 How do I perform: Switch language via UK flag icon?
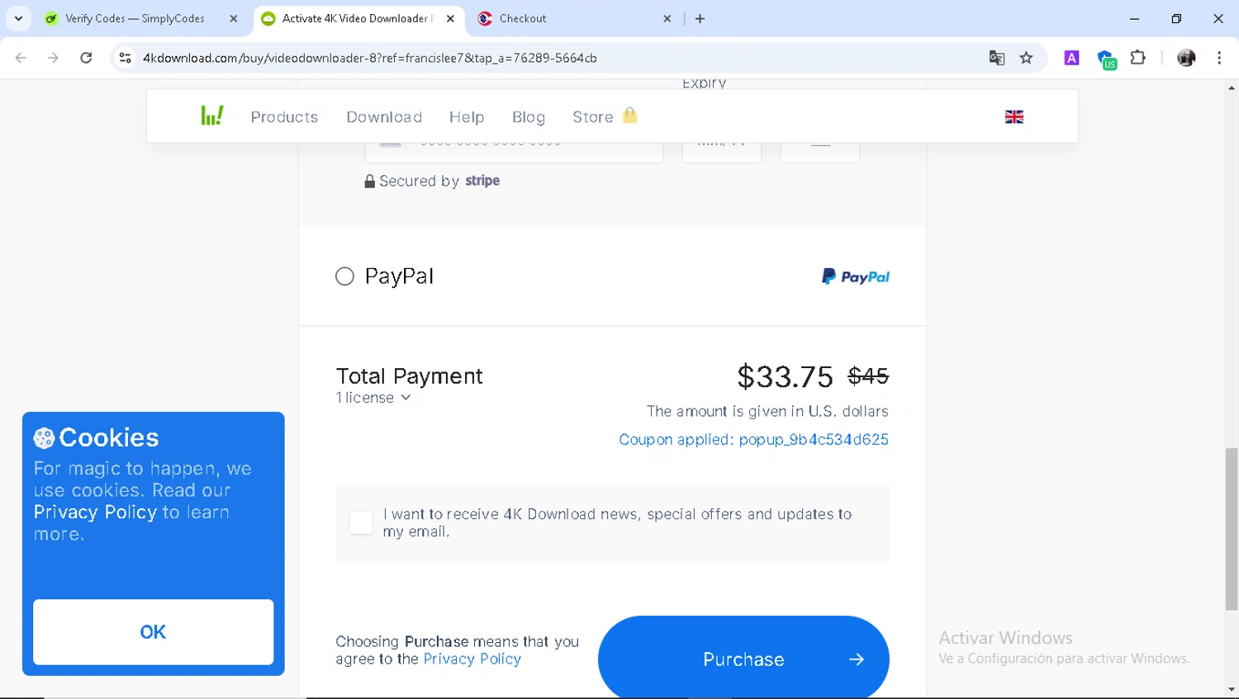(x=1014, y=116)
